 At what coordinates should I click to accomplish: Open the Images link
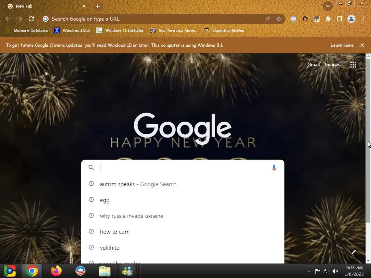coord(333,64)
